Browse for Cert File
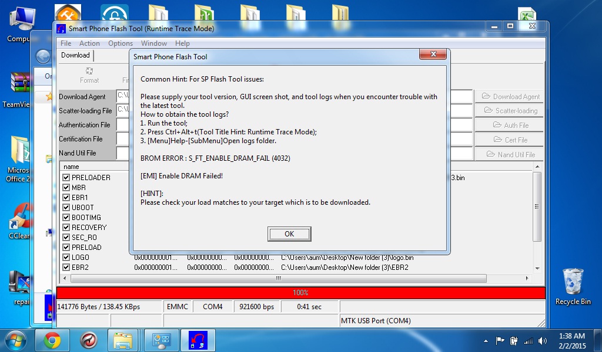The height and width of the screenshot is (352, 602). (x=510, y=140)
